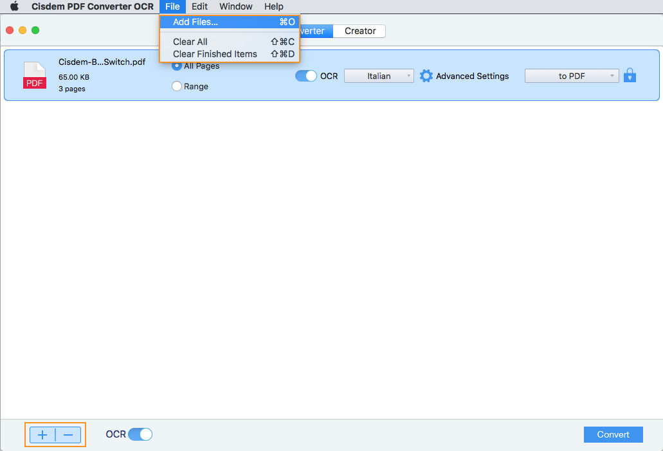Switch to the Converter tab
The width and height of the screenshot is (663, 451).
tap(316, 31)
